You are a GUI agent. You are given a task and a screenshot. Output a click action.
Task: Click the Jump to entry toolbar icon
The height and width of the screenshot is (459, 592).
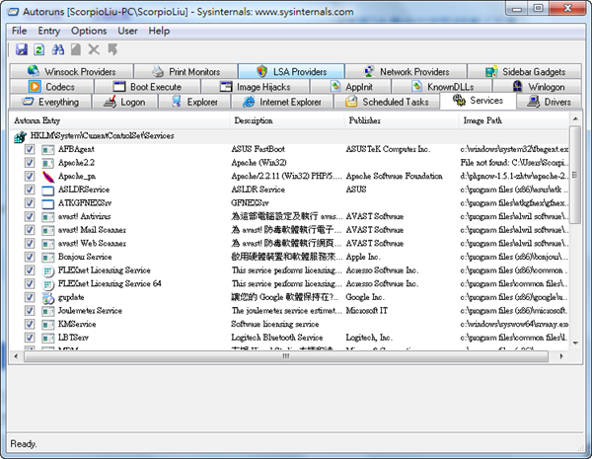tap(113, 48)
